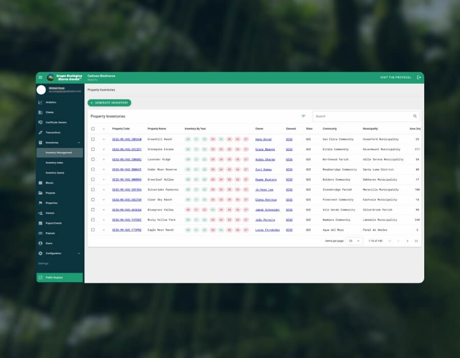Expand the Greenhill Ranch row
The height and width of the screenshot is (358, 460).
point(104,140)
